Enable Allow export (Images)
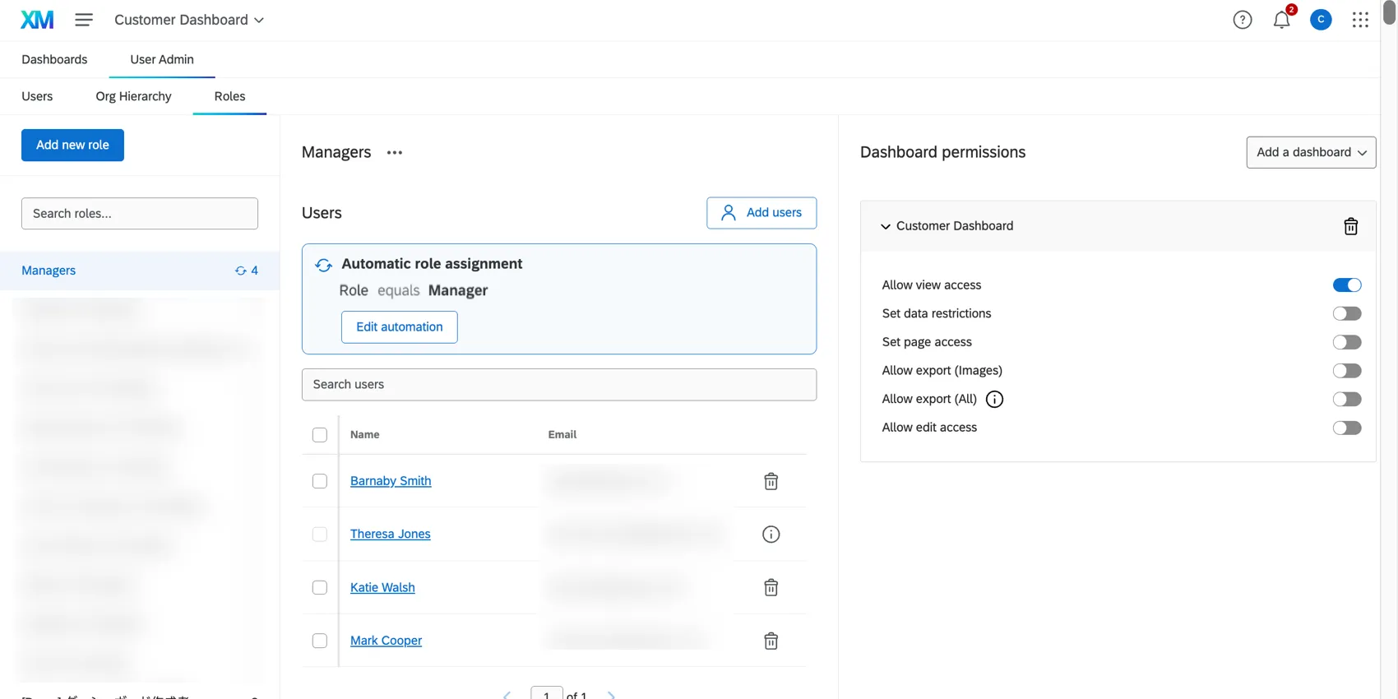This screenshot has width=1398, height=699. pos(1347,371)
